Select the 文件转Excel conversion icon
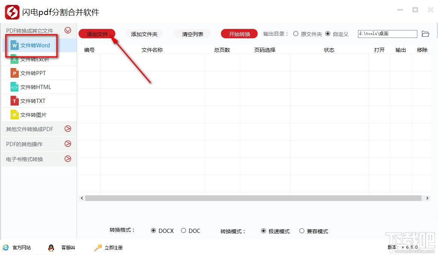Screen dimensions: 438x255 coord(14,59)
